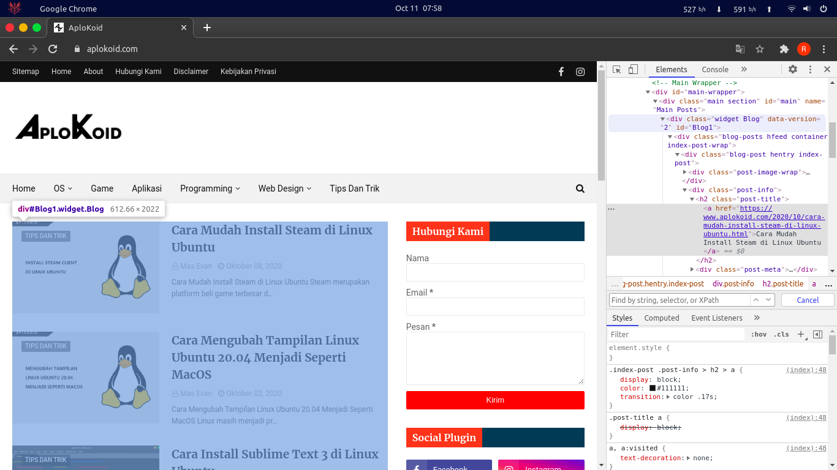
Task: Open the Sitemap link in the top bar
Action: pyautogui.click(x=26, y=72)
